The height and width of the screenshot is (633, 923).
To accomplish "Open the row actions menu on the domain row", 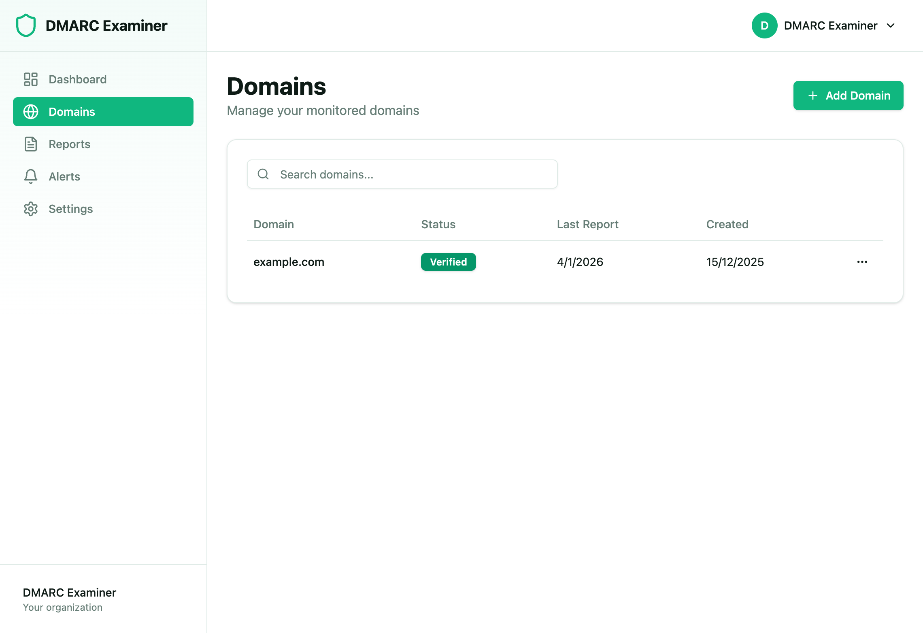I will coord(862,261).
